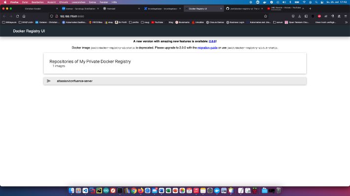This screenshot has width=350, height=196.
Task: Click the Docker Registry UI header title
Action: point(29,31)
